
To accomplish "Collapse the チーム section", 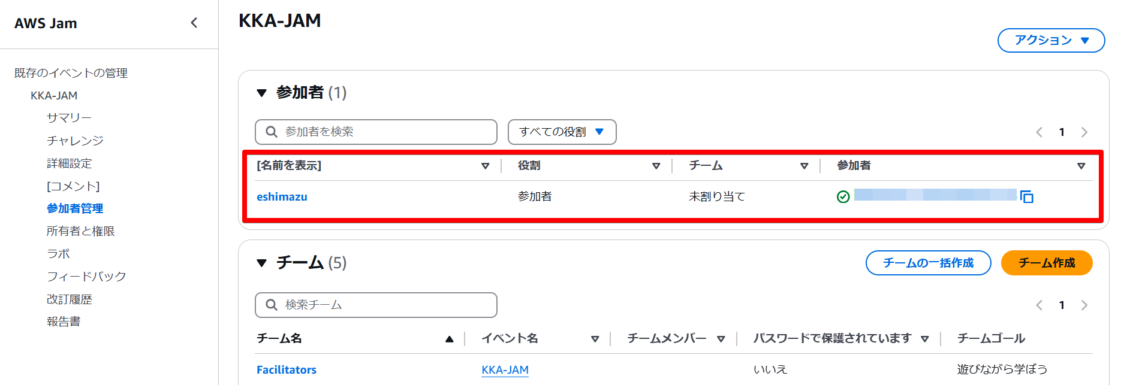I will 261,263.
